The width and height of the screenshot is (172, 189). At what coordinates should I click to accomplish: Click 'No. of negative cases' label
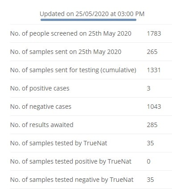pyautogui.click(x=41, y=107)
